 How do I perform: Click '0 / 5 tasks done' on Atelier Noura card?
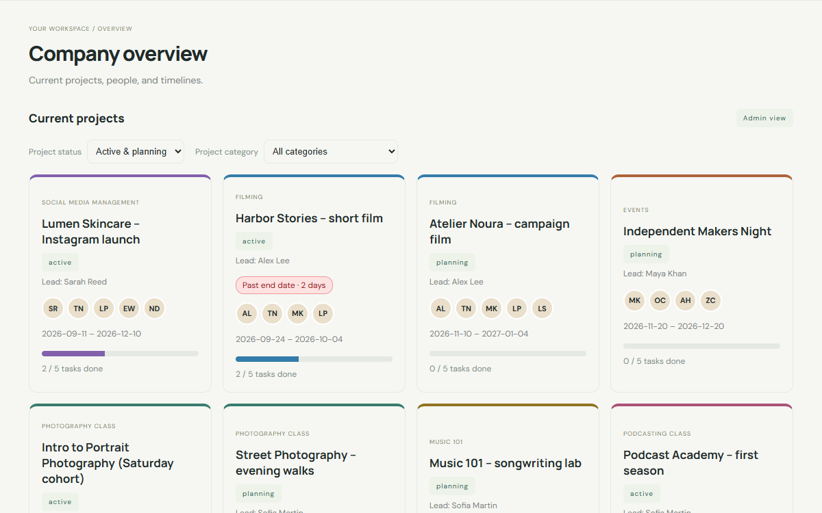[x=460, y=369]
